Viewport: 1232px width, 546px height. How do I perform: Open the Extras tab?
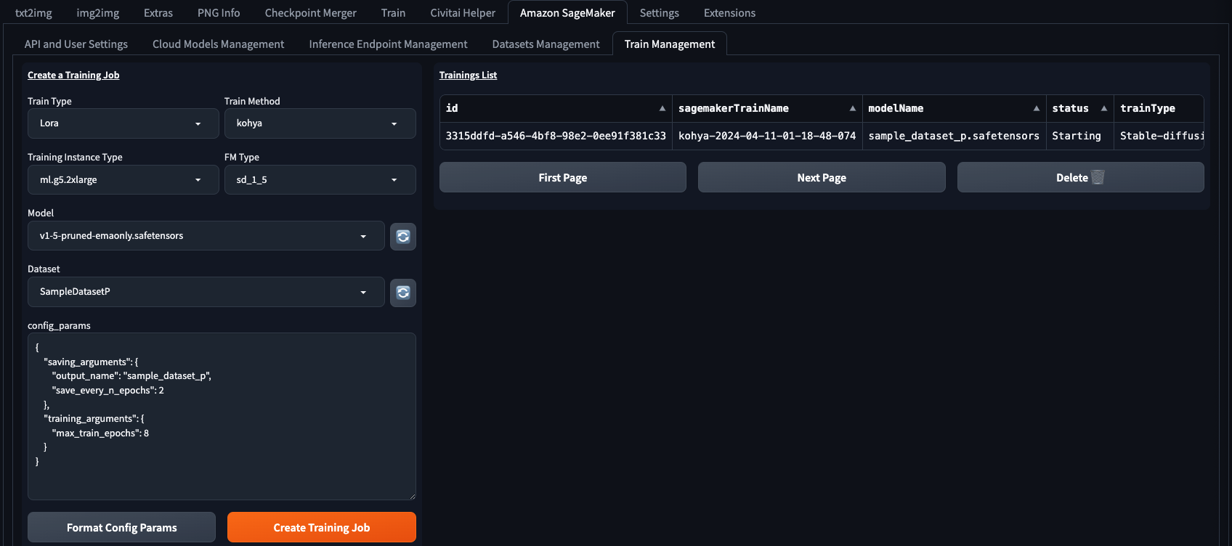(158, 13)
